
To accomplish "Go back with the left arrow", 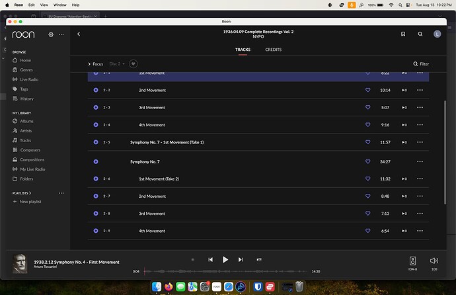I will [79, 34].
